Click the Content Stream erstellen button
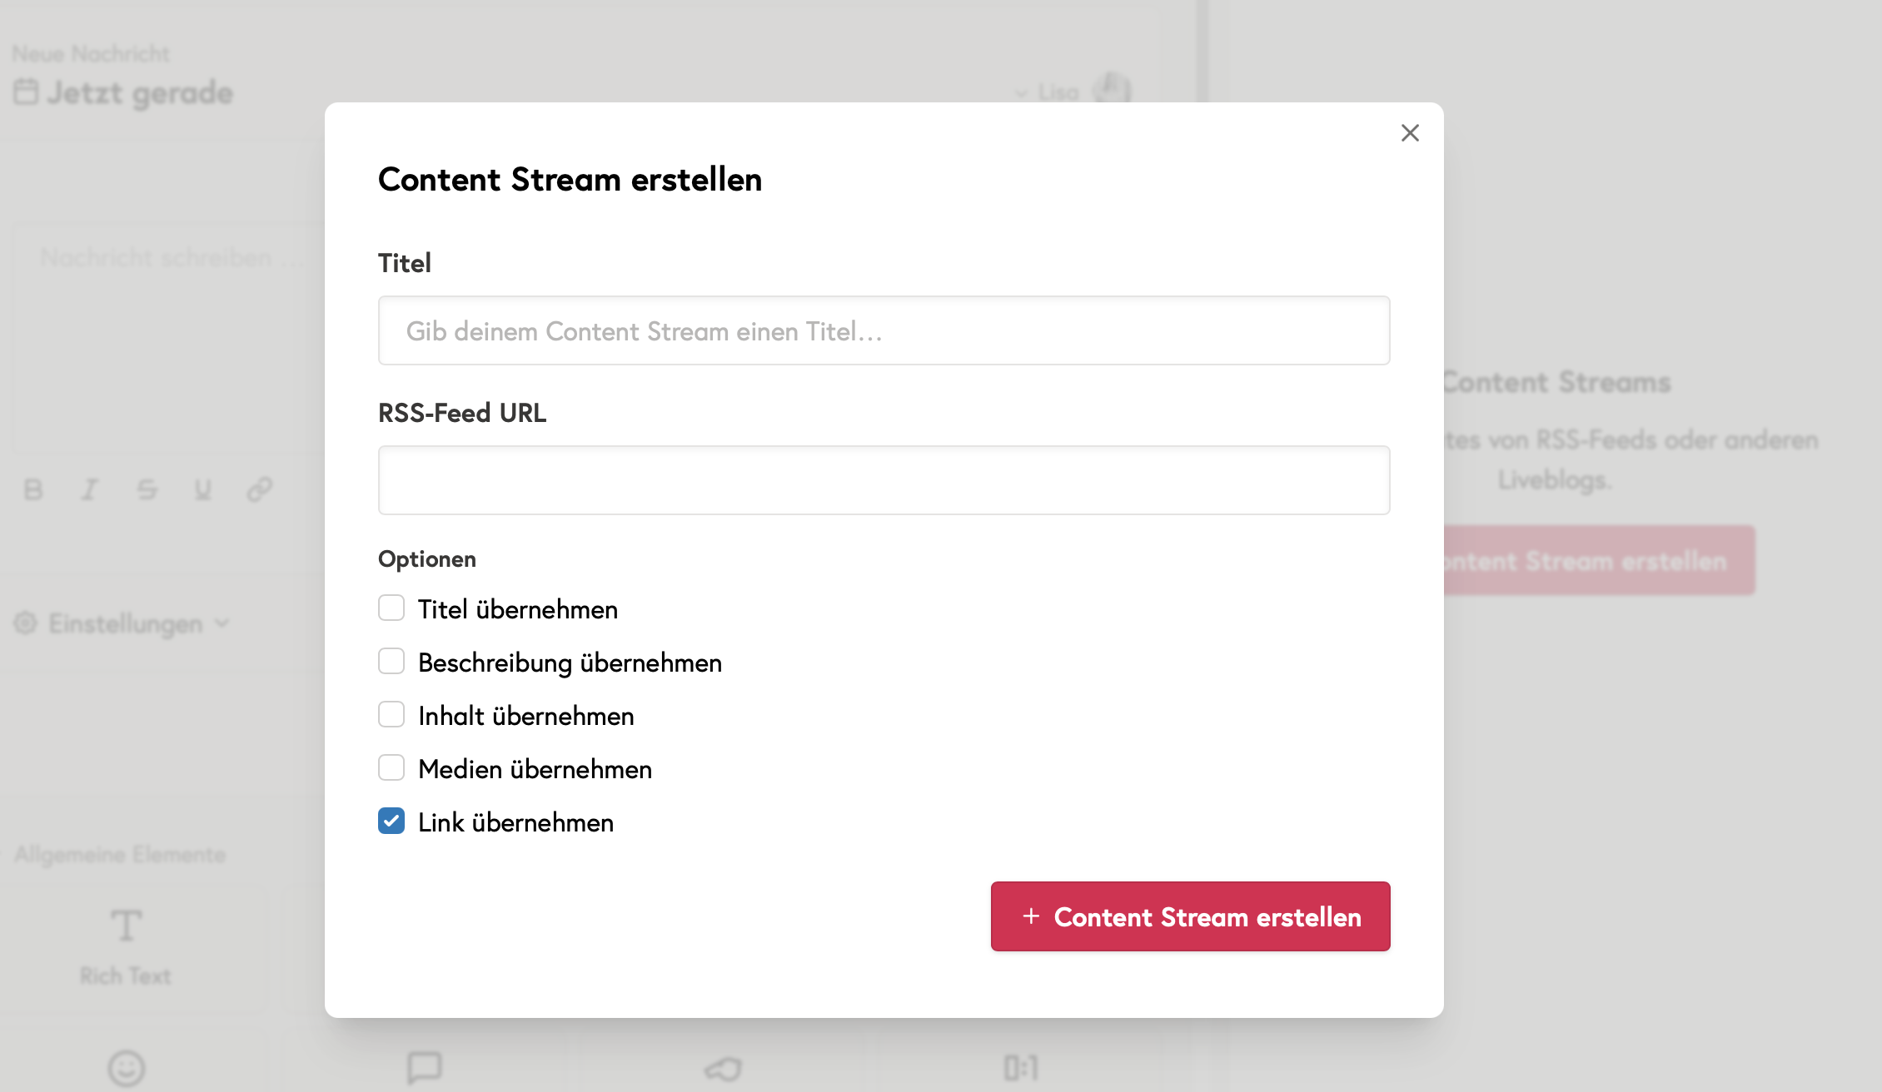The width and height of the screenshot is (1882, 1092). pos(1190,916)
